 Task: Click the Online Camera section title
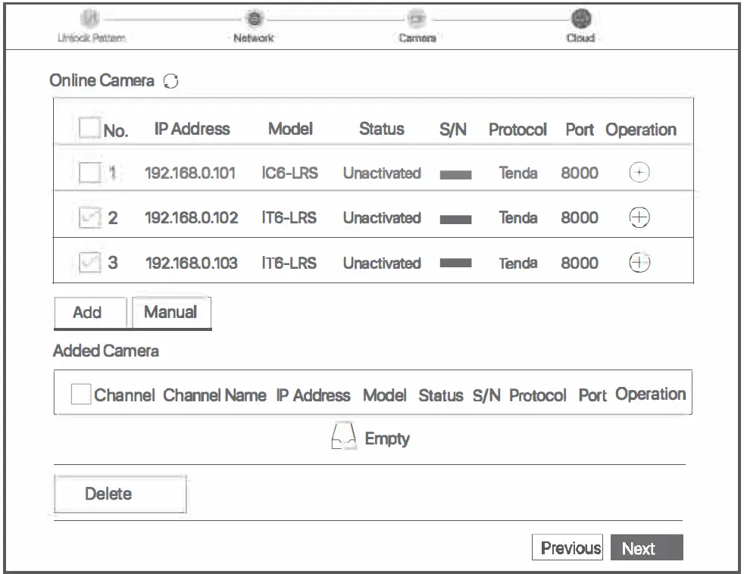pos(105,80)
